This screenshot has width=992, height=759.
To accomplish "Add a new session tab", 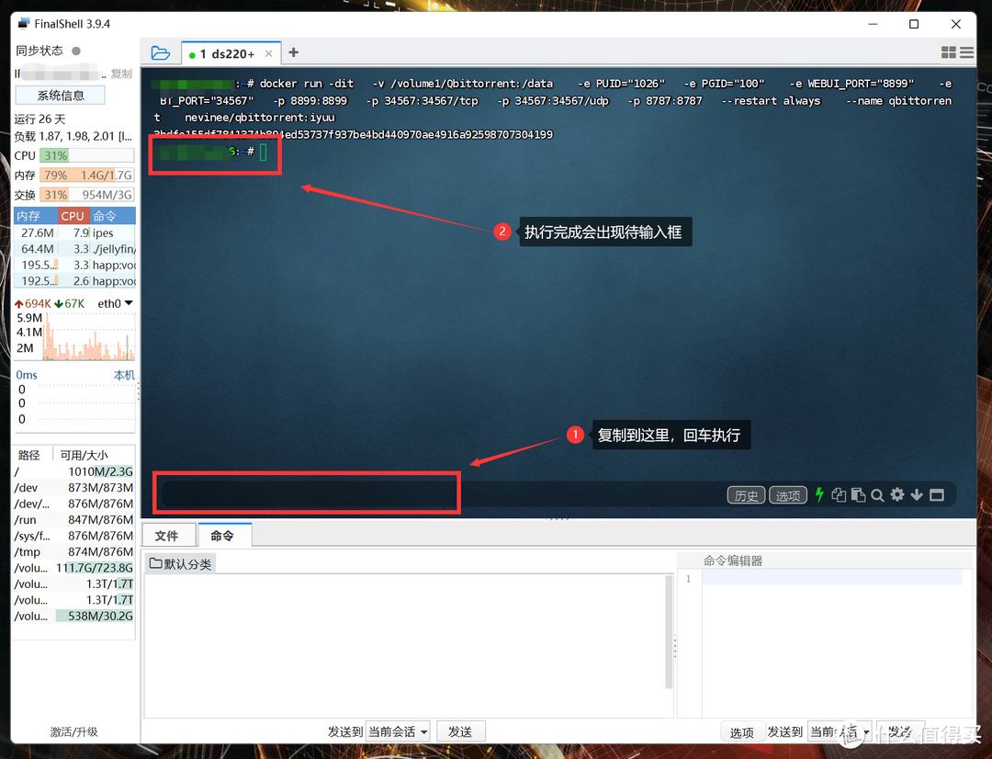I will pyautogui.click(x=293, y=52).
